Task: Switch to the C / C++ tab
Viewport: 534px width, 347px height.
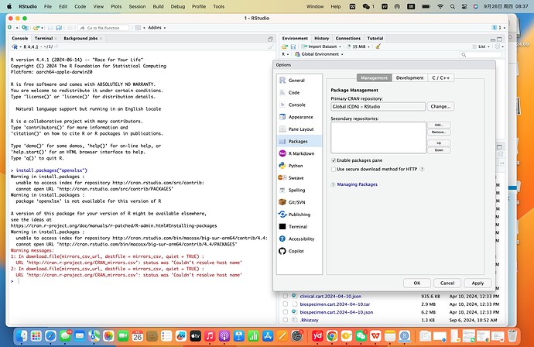Action: [440, 77]
